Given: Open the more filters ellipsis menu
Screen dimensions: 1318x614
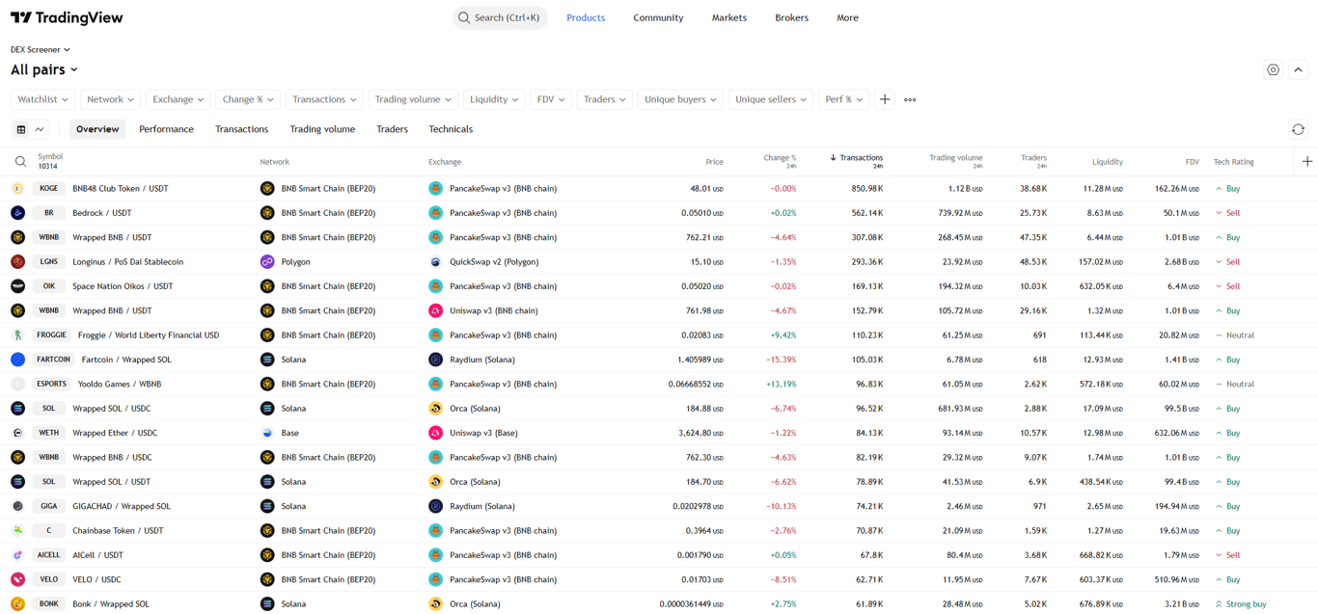Looking at the screenshot, I should [908, 99].
